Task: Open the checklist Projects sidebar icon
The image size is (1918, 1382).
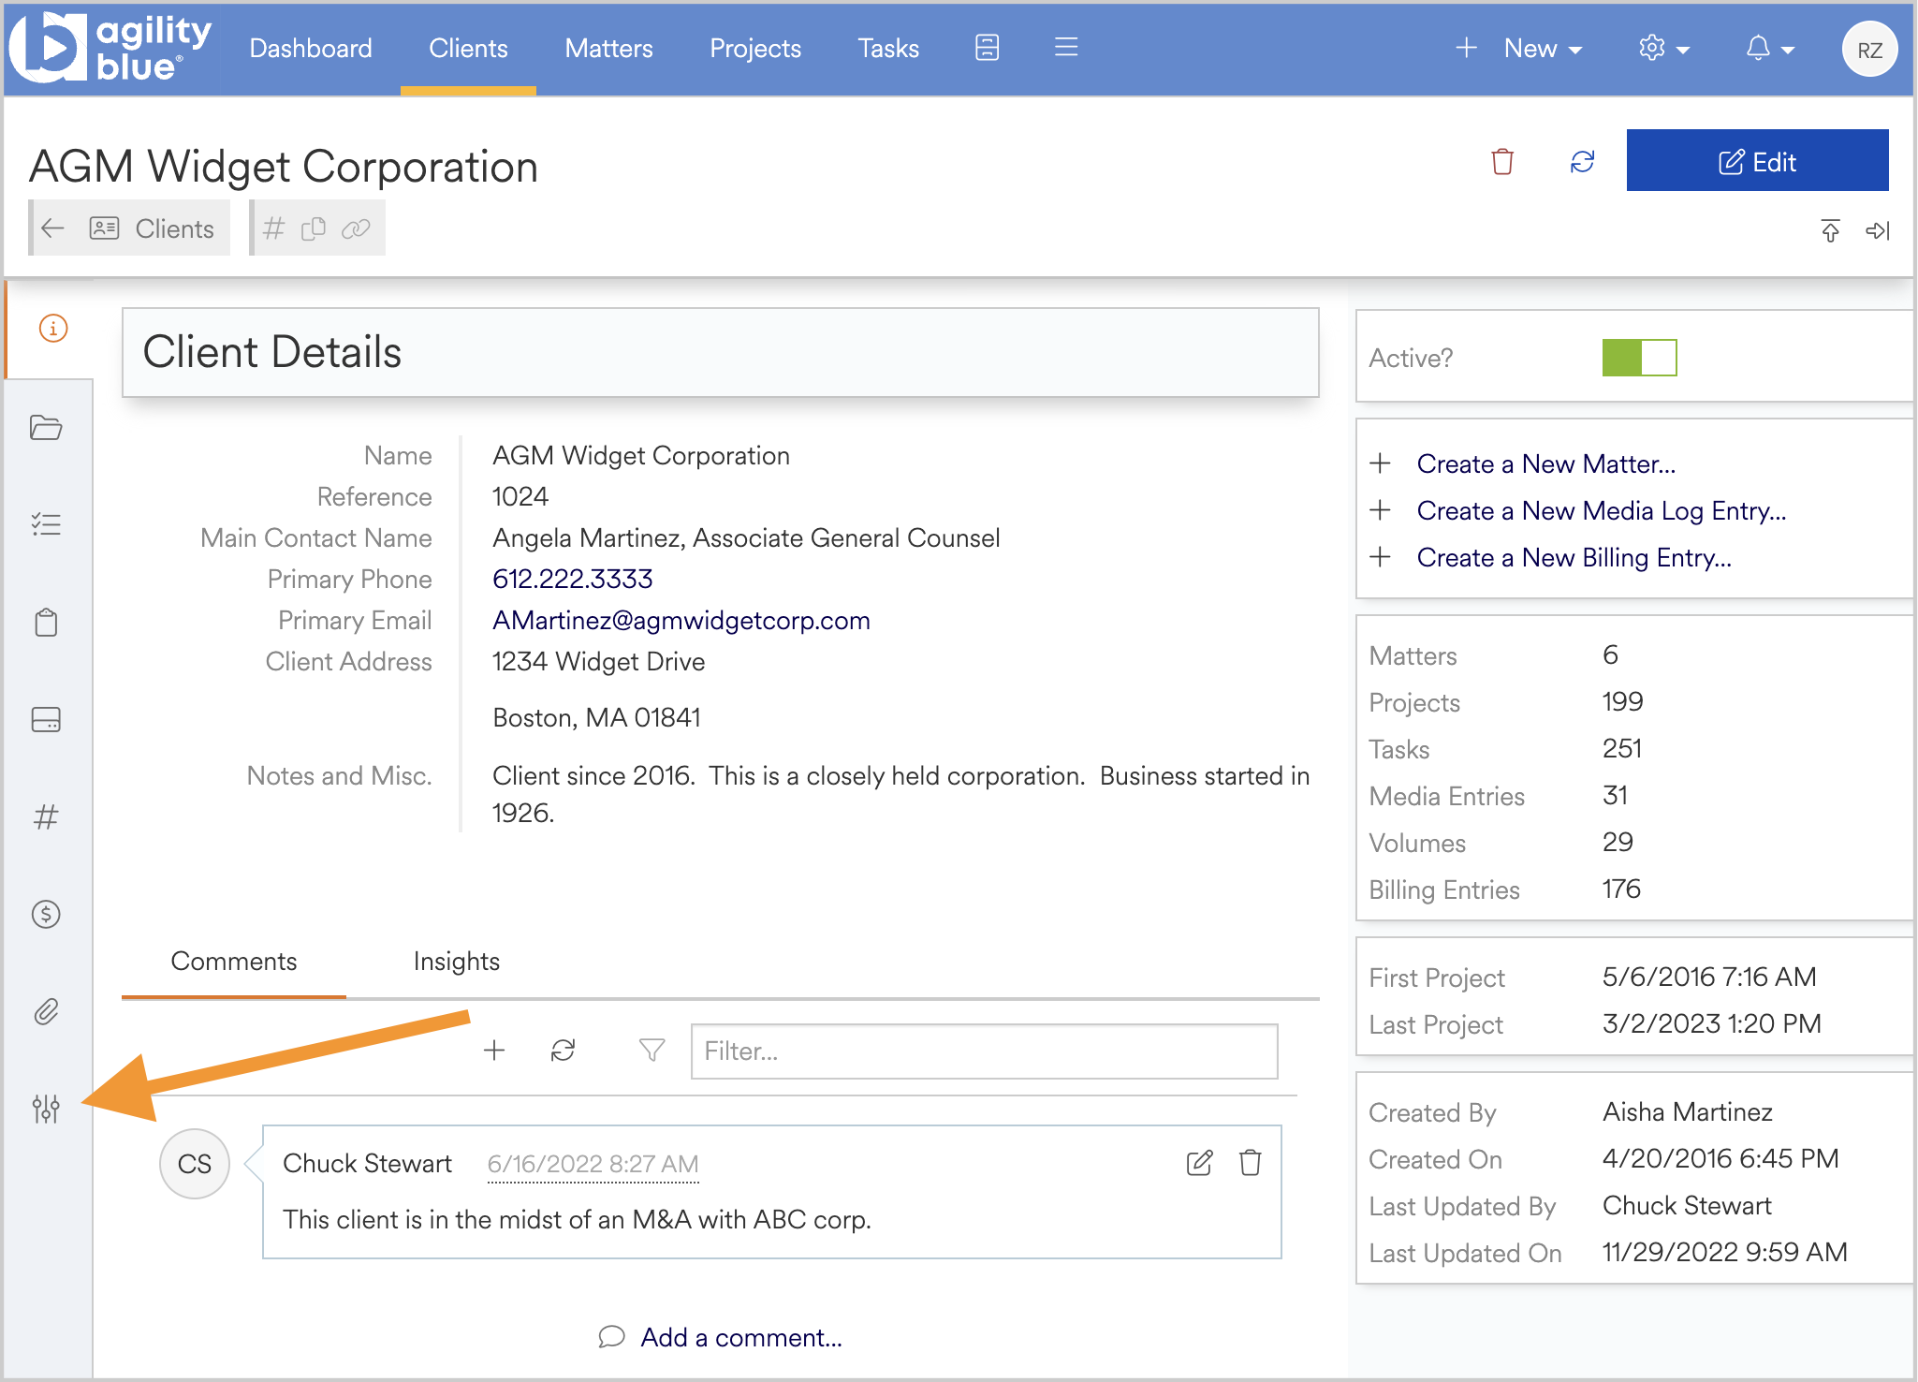Action: [x=46, y=524]
